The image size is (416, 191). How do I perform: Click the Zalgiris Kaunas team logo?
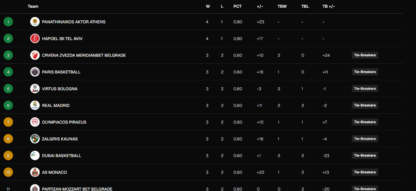tap(35, 139)
